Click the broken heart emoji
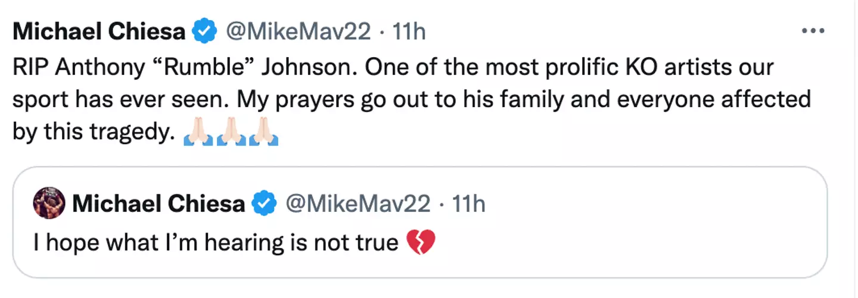This screenshot has height=298, width=858. point(421,243)
